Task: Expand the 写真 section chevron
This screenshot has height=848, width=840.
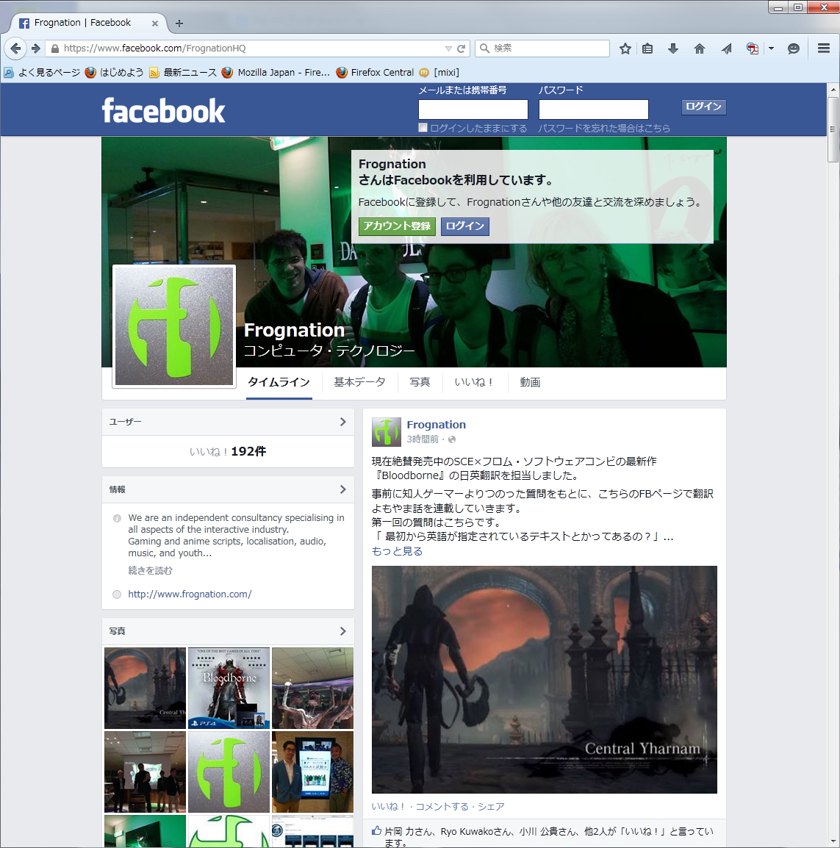Action: [x=343, y=631]
